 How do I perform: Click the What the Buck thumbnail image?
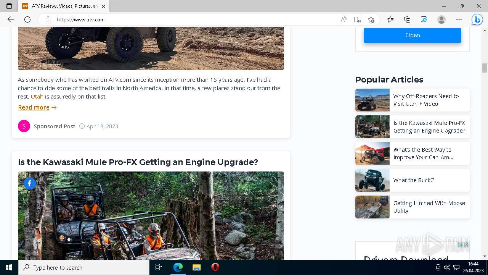(x=372, y=180)
